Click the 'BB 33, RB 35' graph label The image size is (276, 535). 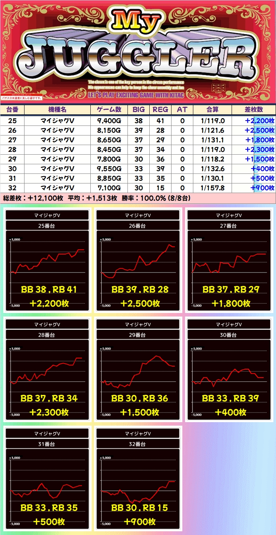point(49,508)
